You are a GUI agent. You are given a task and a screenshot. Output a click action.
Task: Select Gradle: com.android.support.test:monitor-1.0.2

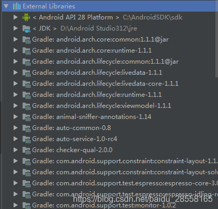[104, 205]
